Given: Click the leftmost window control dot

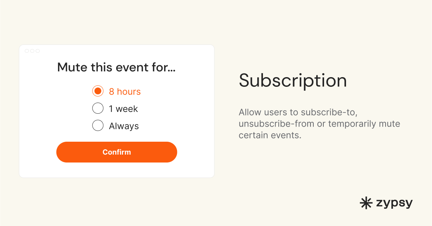Looking at the screenshot, I should pos(27,51).
